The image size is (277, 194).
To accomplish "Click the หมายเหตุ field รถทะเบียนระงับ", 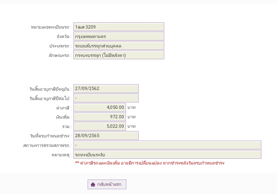I will (167, 154).
